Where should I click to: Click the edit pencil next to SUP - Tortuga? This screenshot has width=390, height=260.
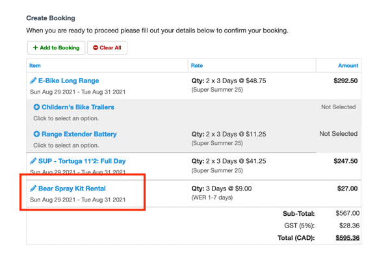click(x=34, y=161)
